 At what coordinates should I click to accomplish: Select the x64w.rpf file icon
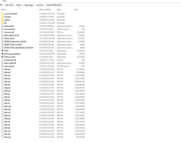pos(2,137)
